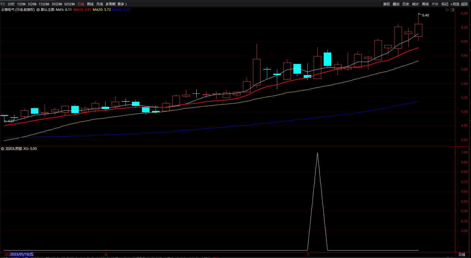Switch to the 分时 chart period

coord(11,4)
